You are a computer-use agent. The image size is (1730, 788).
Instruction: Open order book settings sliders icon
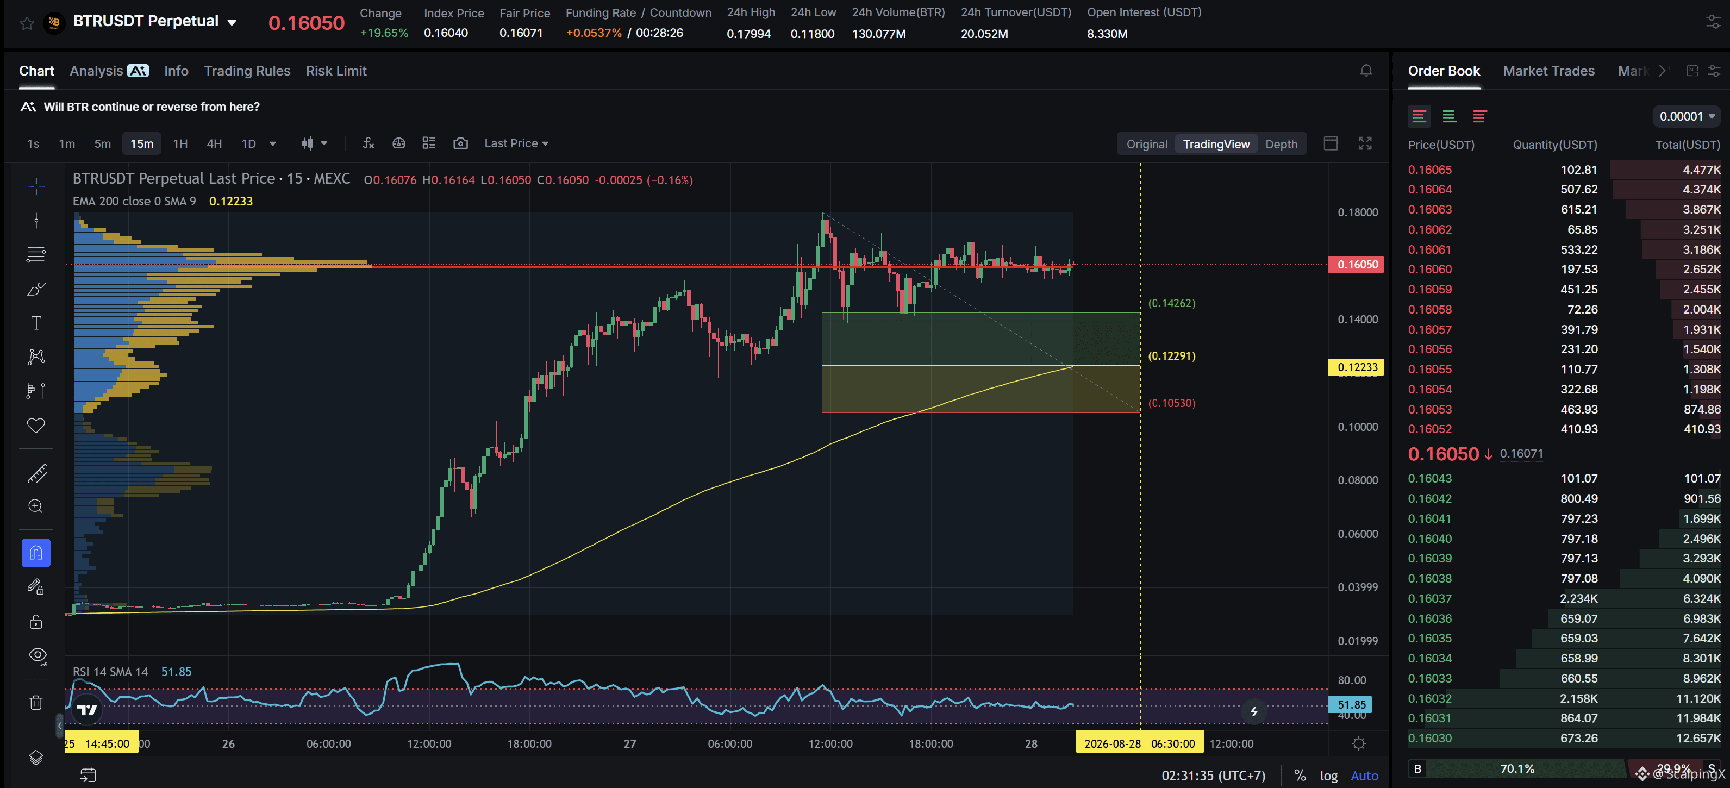(x=1714, y=71)
